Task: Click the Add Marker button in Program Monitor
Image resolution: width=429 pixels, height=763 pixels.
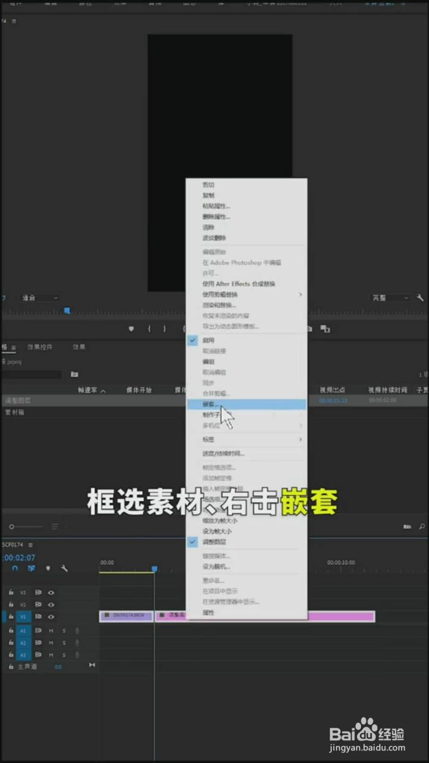Action: pyautogui.click(x=131, y=328)
